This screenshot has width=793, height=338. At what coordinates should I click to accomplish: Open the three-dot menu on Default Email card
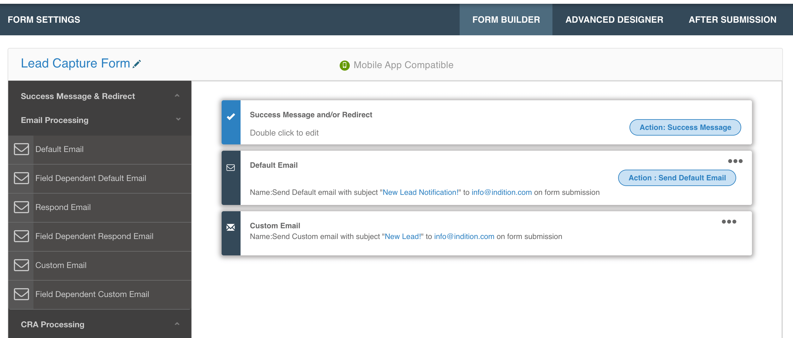click(735, 161)
